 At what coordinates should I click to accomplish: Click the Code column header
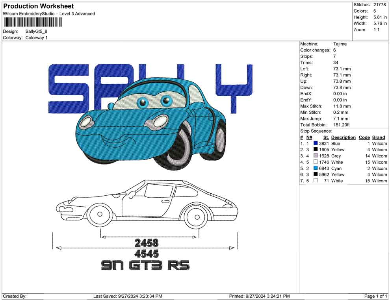click(364, 137)
